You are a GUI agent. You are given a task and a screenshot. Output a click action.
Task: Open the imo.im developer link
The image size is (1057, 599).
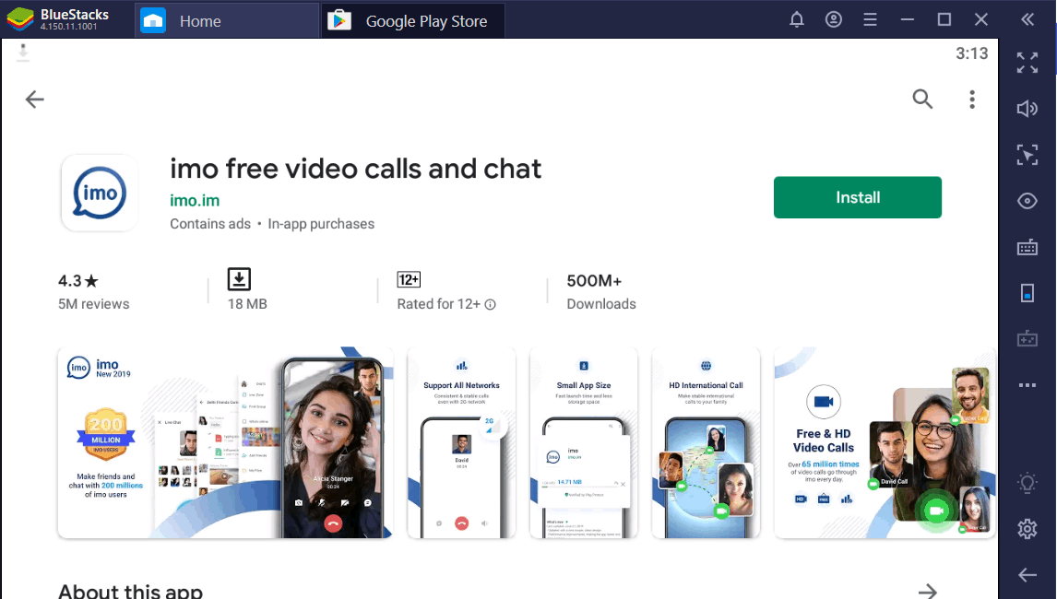coord(195,201)
